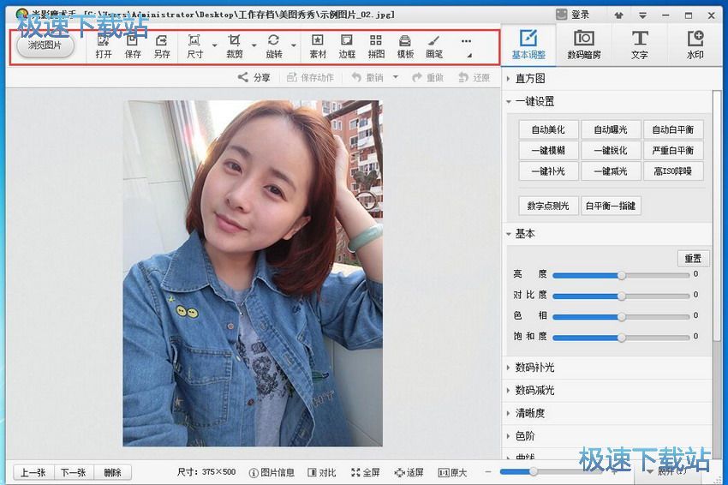Apply 一键补光 fill light
This screenshot has height=485, width=728.
(548, 171)
